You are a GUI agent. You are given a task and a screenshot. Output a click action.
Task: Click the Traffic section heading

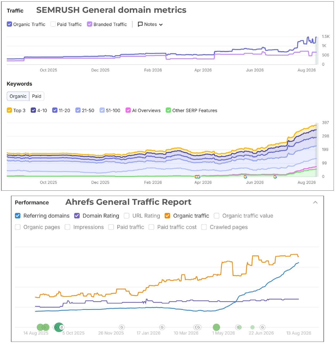coord(15,11)
